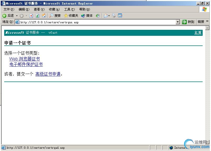This screenshot has width=211, height=151.
Task: Click the IE icon in title bar
Action: (x=3, y=3)
